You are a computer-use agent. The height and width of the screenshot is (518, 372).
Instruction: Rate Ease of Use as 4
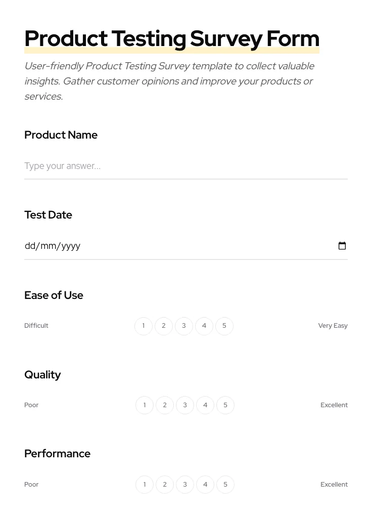point(204,326)
